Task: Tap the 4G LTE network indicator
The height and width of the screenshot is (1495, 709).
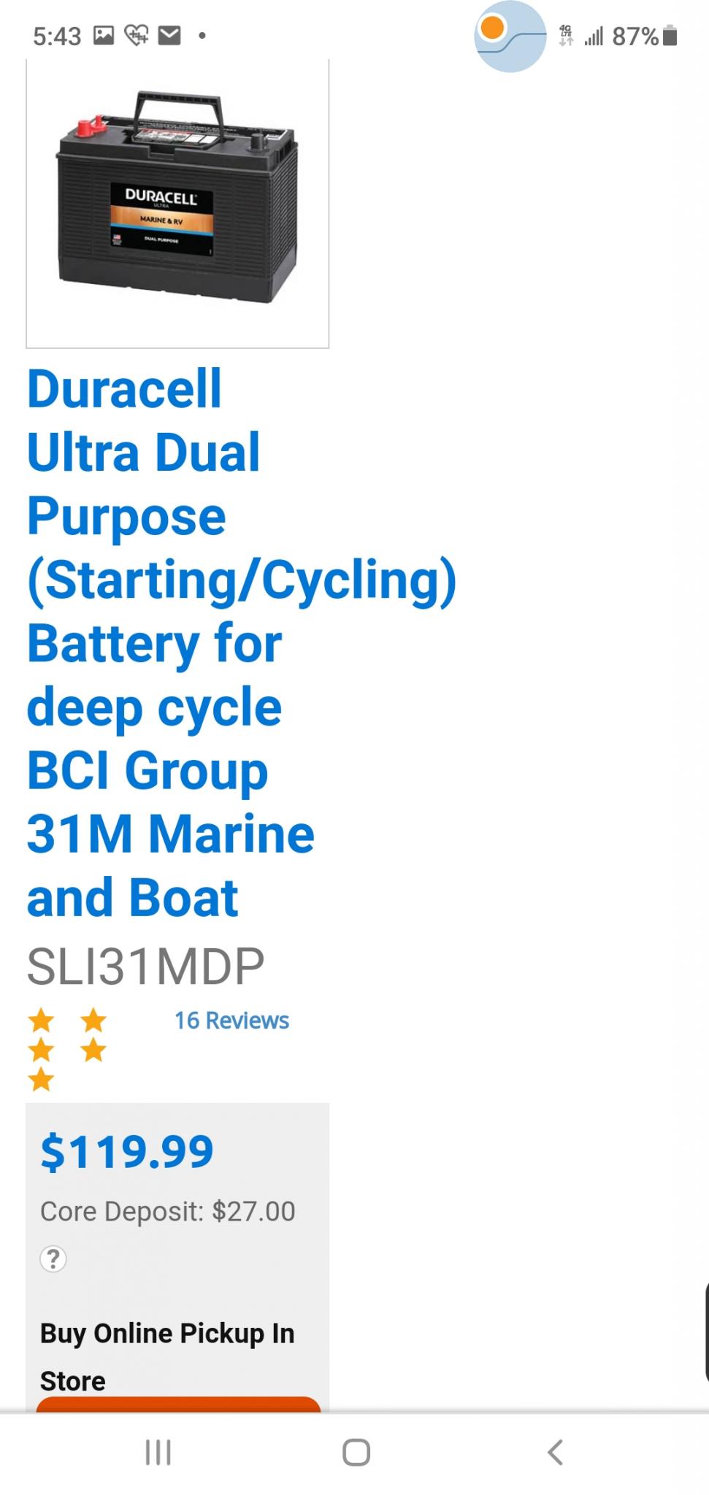Action: [566, 35]
